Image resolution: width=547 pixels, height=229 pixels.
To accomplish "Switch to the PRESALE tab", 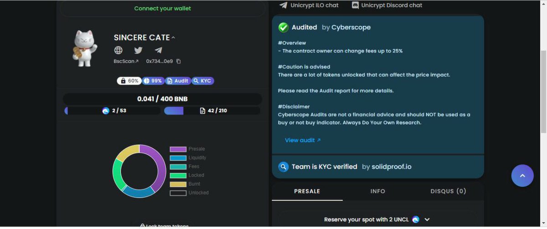I will [307, 191].
